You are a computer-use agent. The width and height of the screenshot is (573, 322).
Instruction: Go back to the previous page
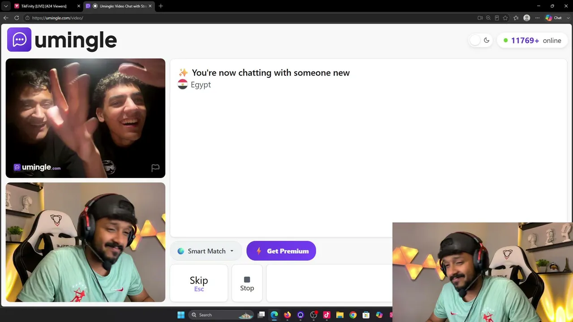pyautogui.click(x=6, y=18)
